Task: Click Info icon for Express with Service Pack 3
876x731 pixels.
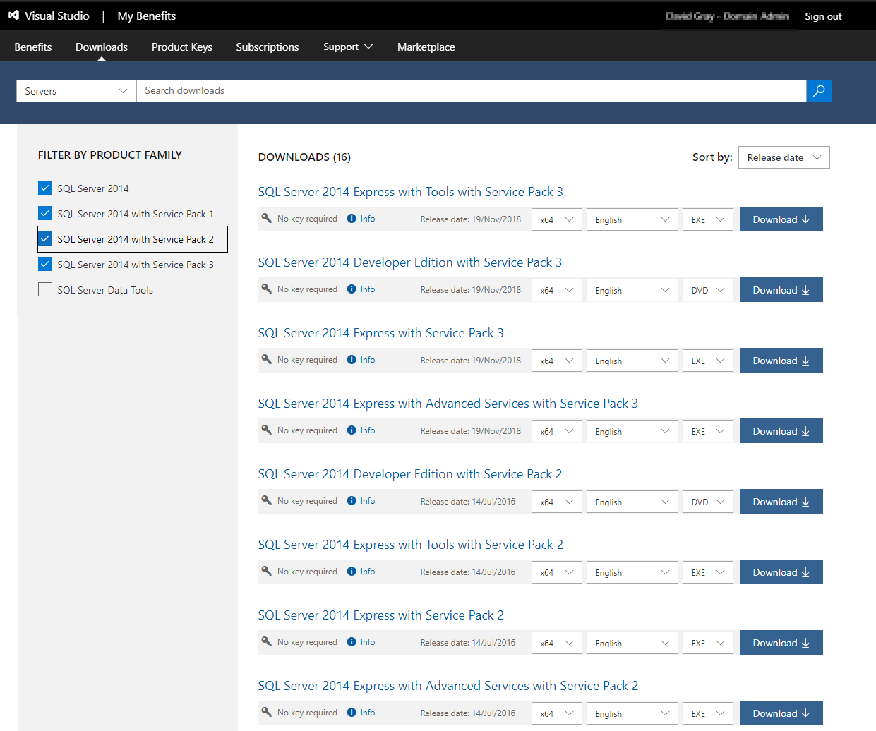Action: click(352, 360)
